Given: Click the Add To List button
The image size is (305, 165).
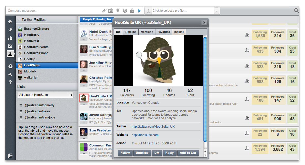Looking at the screenshot, I should (188, 153).
